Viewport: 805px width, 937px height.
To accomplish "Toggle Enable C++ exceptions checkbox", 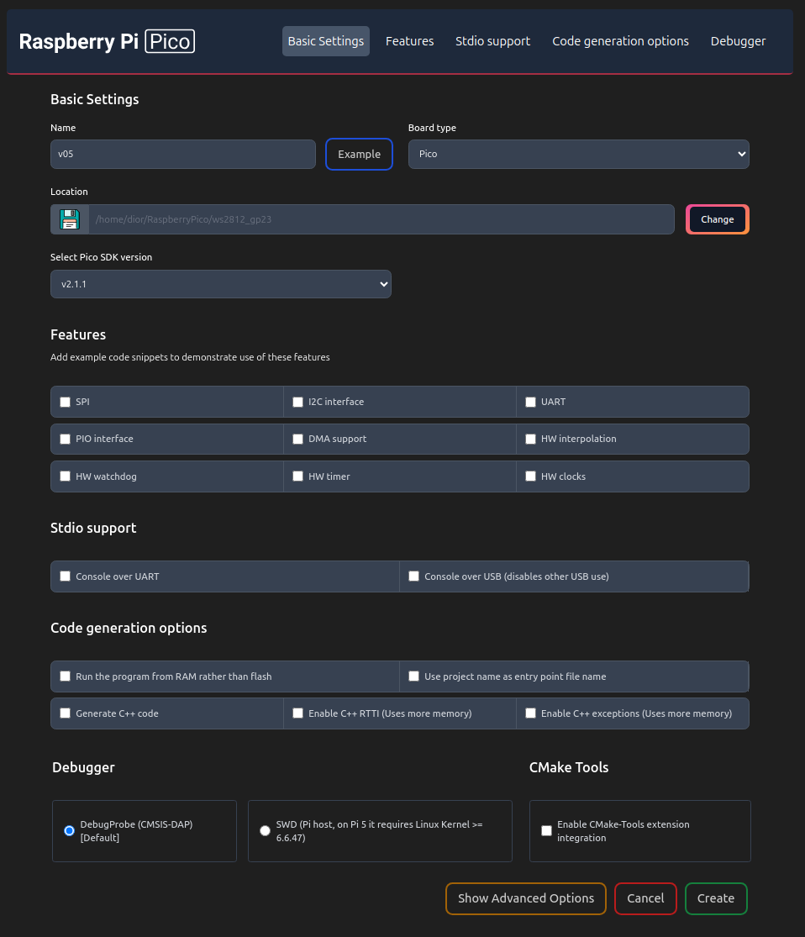I will [530, 713].
